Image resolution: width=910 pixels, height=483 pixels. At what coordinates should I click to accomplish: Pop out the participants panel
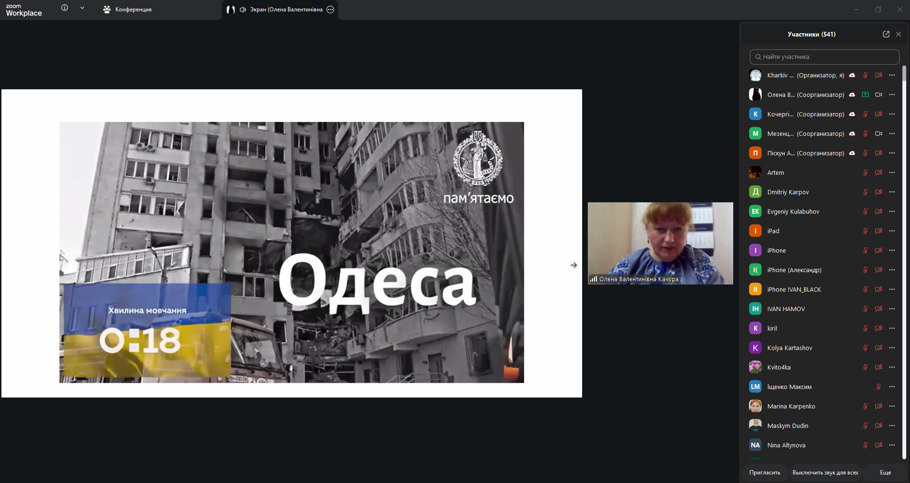(886, 34)
